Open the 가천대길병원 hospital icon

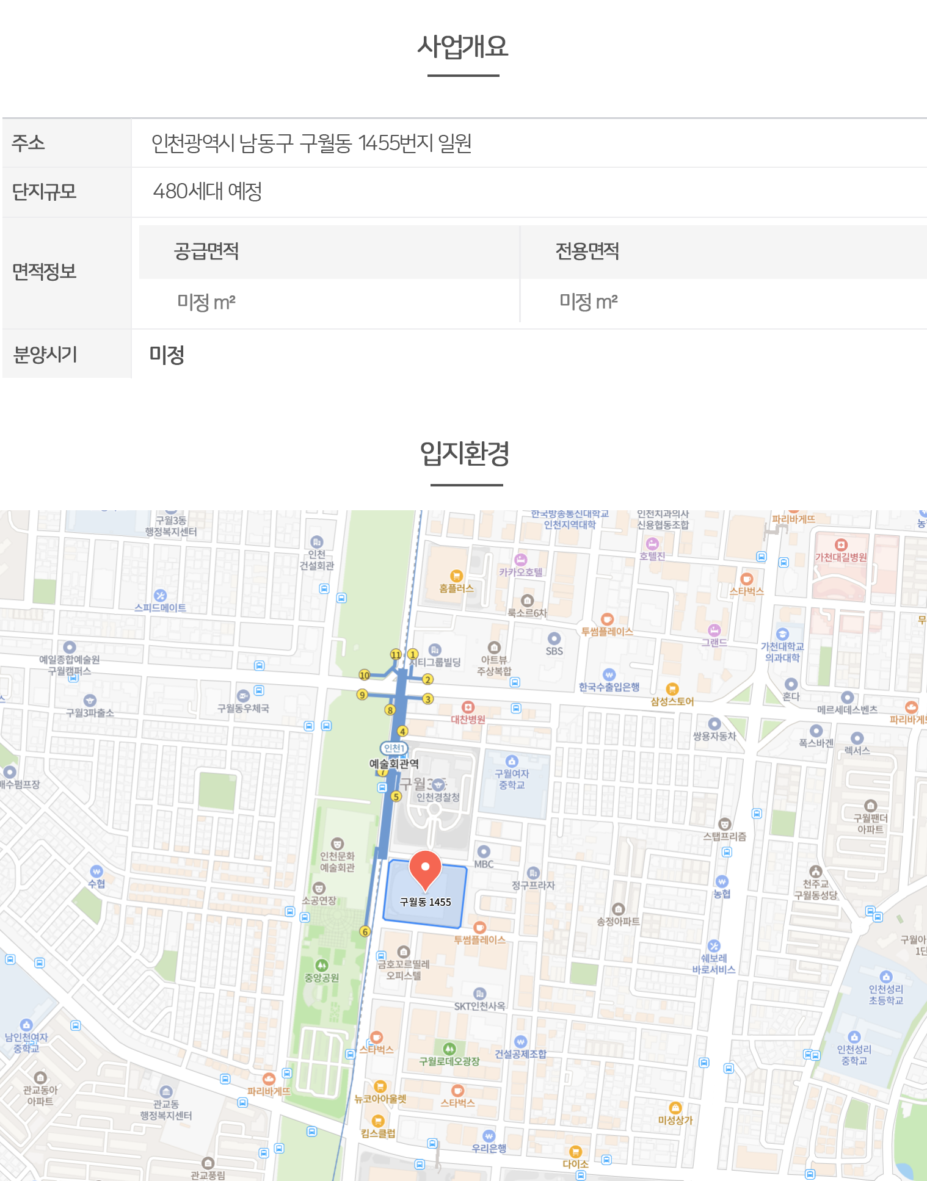pos(841,544)
